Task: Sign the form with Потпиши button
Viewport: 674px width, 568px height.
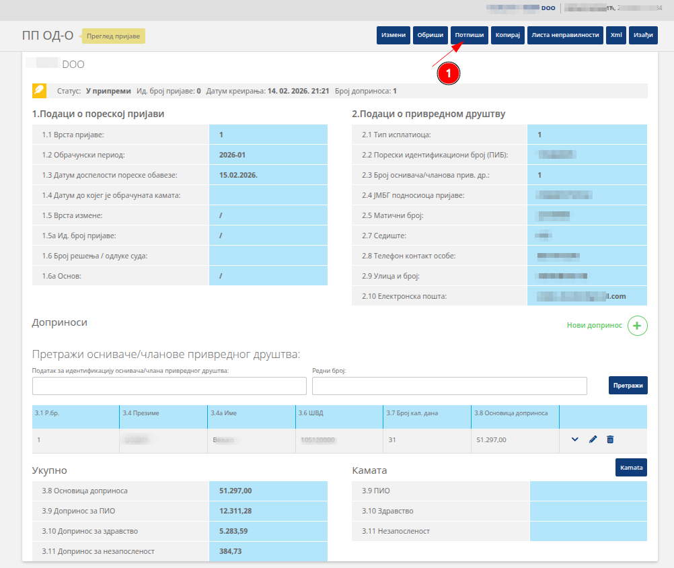Action: [469, 35]
